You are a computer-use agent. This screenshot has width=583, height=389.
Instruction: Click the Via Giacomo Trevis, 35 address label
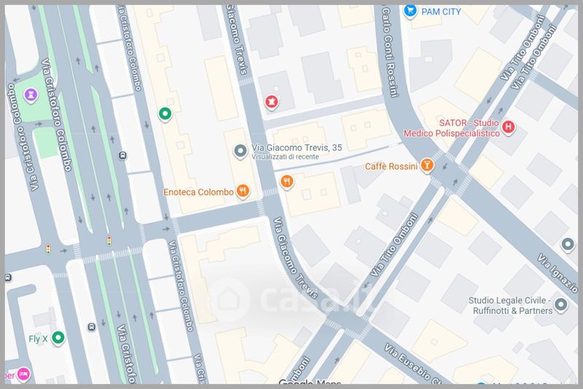coord(297,148)
